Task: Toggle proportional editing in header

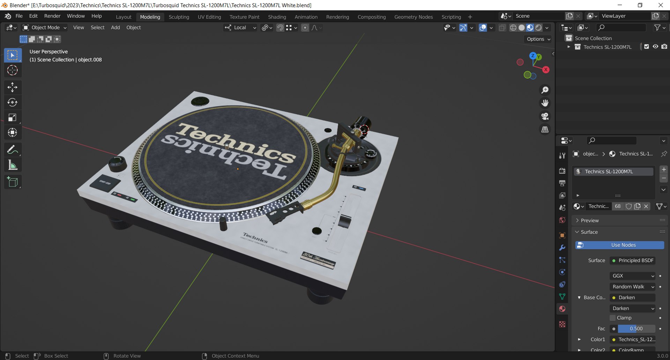Action: 305,28
